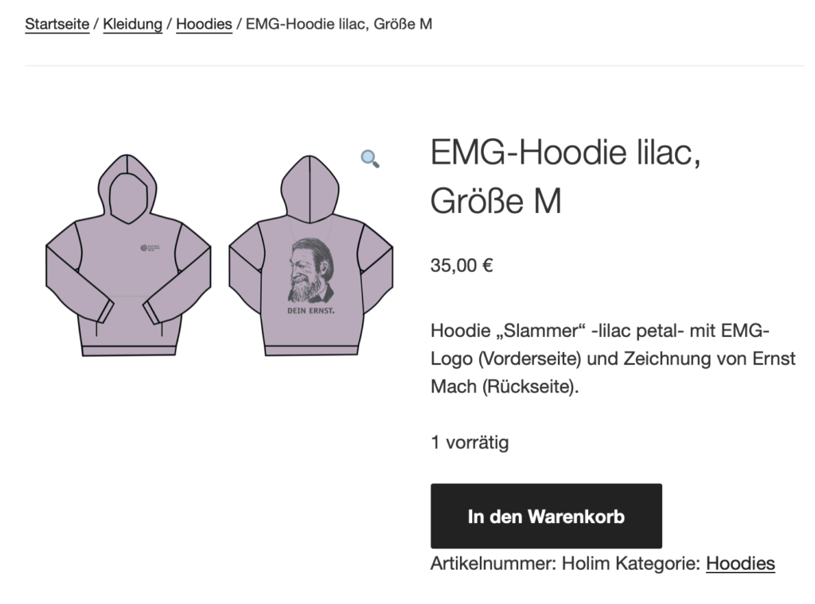Open the Startseite breadcrumb link
This screenshot has height=604, width=815.
pyautogui.click(x=57, y=24)
